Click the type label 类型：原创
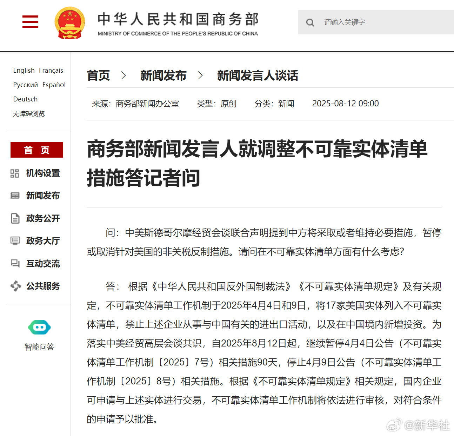The width and height of the screenshot is (454, 436). pyautogui.click(x=216, y=104)
